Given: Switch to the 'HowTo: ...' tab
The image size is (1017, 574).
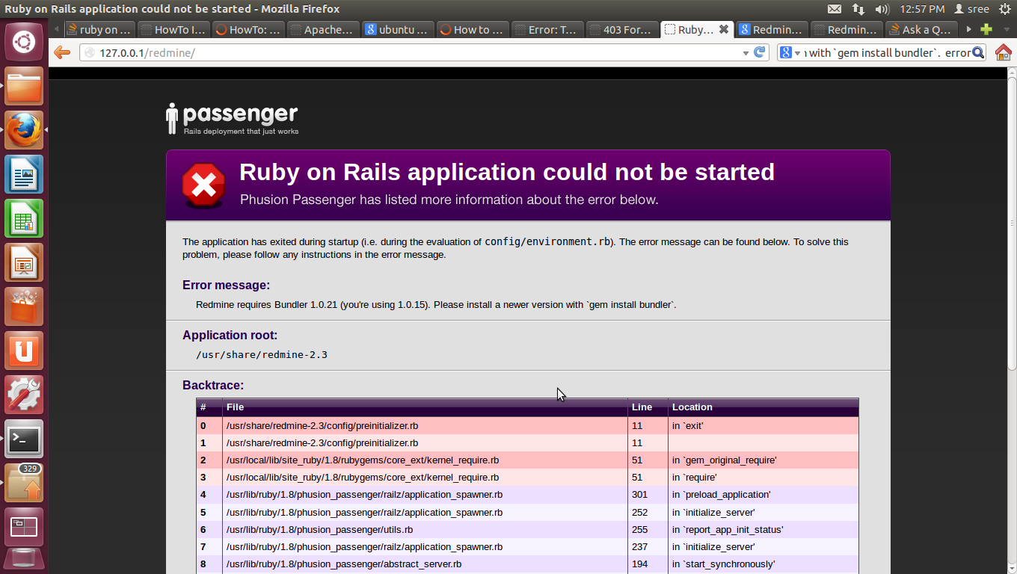Looking at the screenshot, I should pos(248,30).
